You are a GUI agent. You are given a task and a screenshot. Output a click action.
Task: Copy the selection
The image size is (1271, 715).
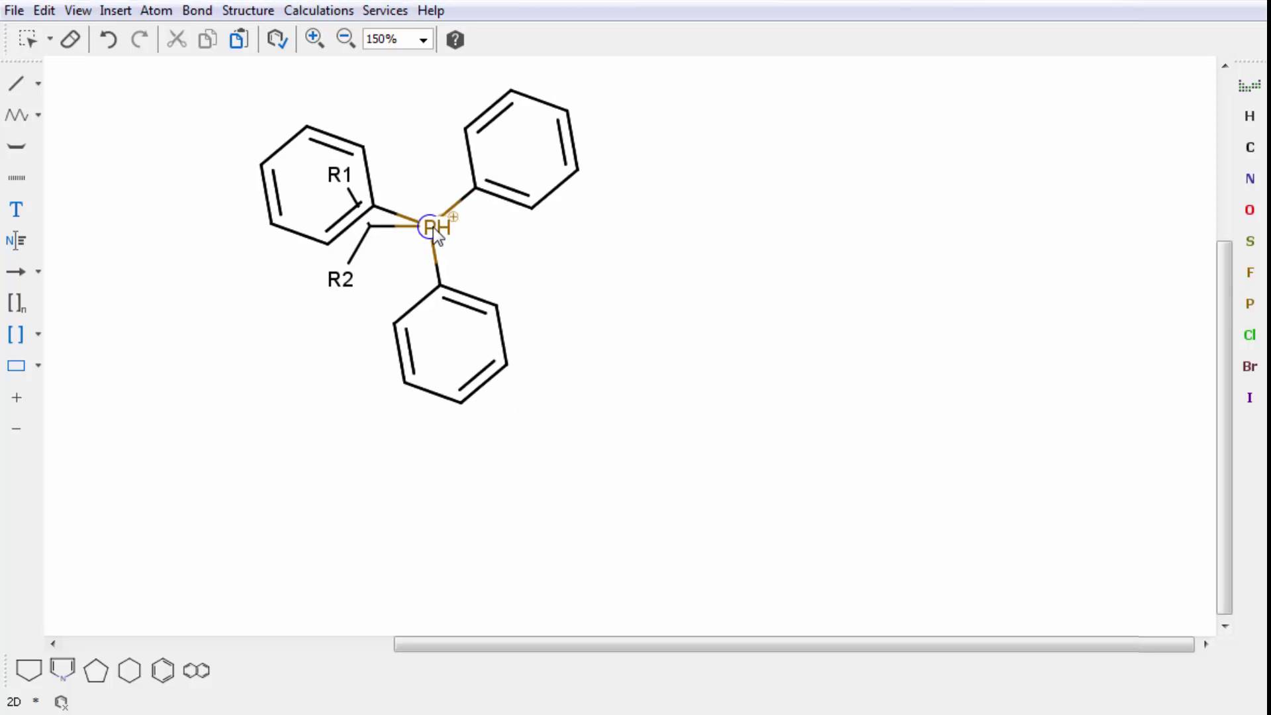click(207, 39)
